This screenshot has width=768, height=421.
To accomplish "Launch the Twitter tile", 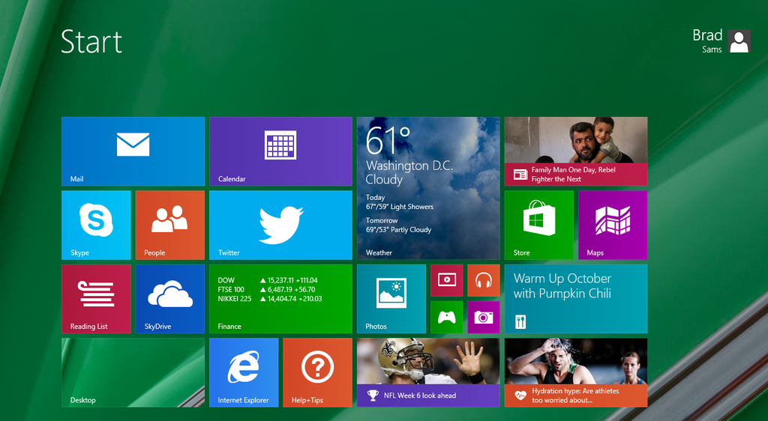I will pyautogui.click(x=280, y=225).
